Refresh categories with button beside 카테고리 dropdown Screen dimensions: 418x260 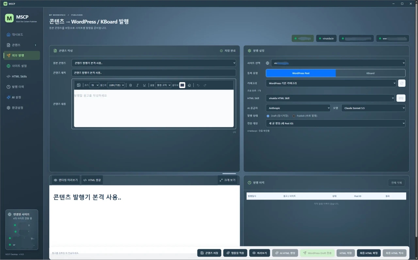pyautogui.click(x=402, y=83)
